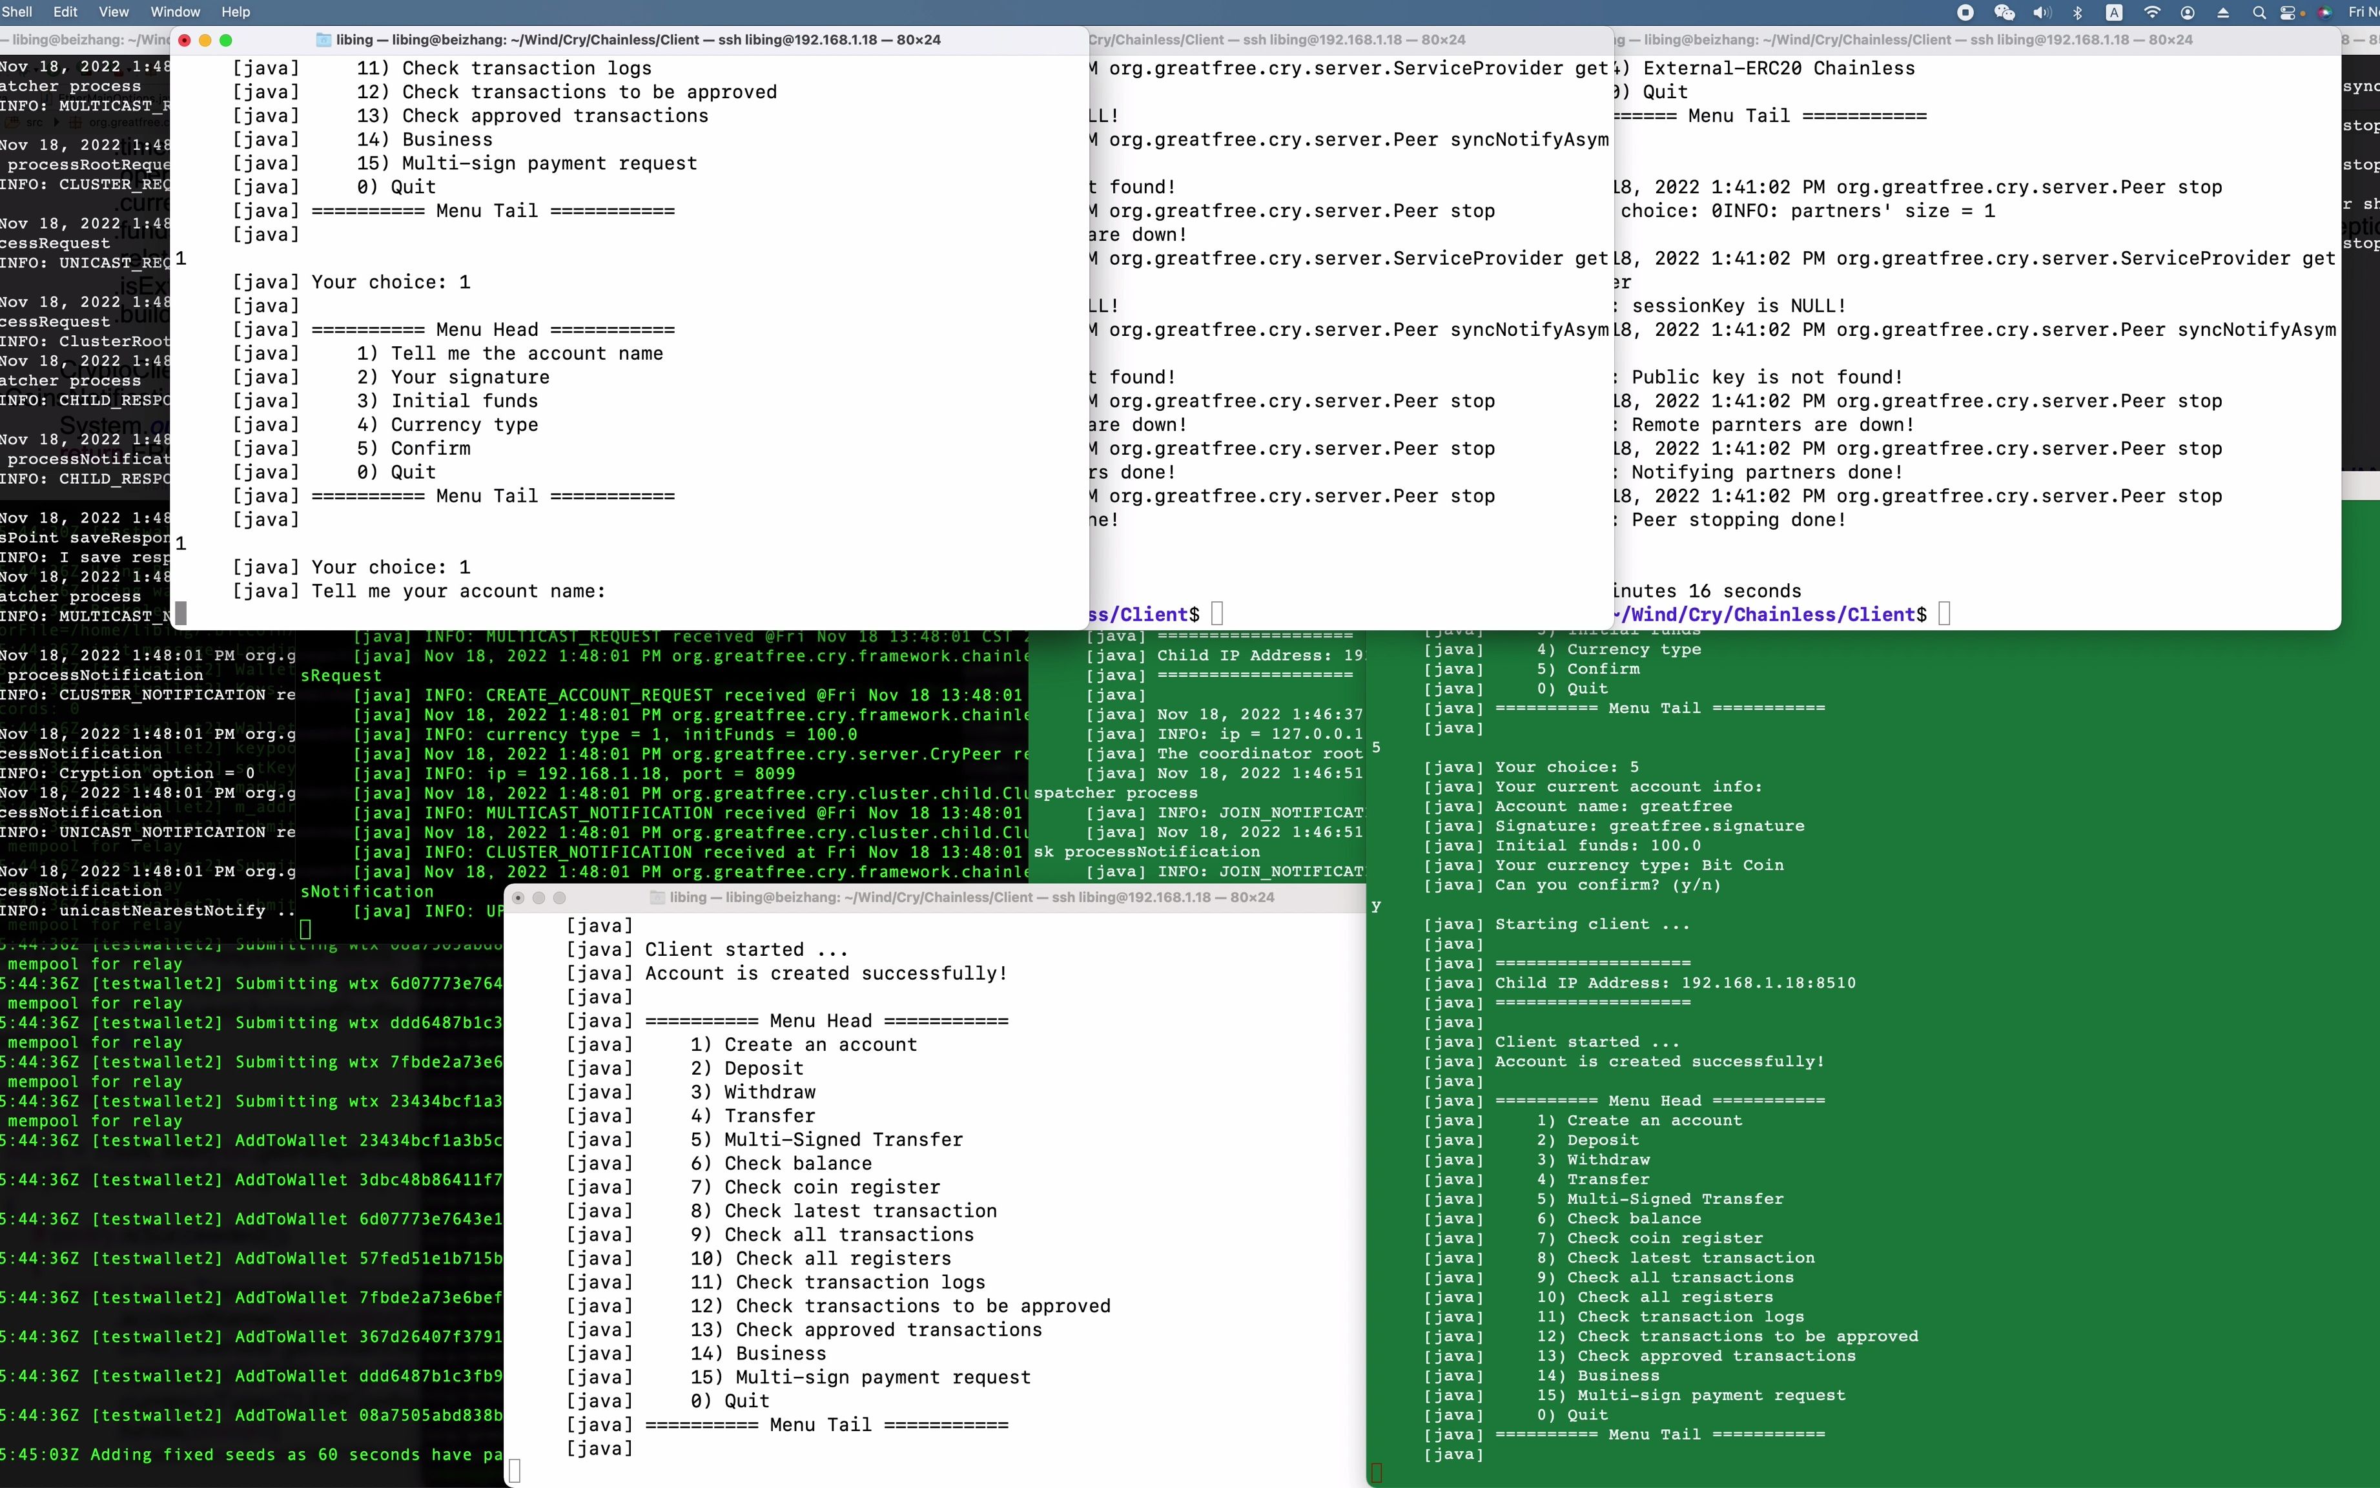Click the folder proxy icon in the front terminal title
Image resolution: width=2380 pixels, height=1488 pixels.
pyautogui.click(x=323, y=39)
